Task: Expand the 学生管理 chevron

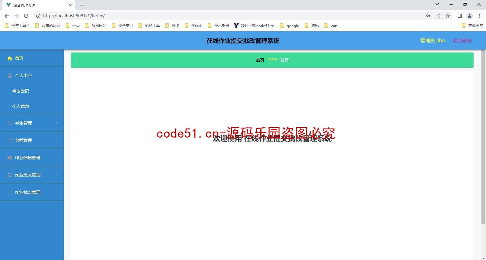Action: click(x=56, y=123)
